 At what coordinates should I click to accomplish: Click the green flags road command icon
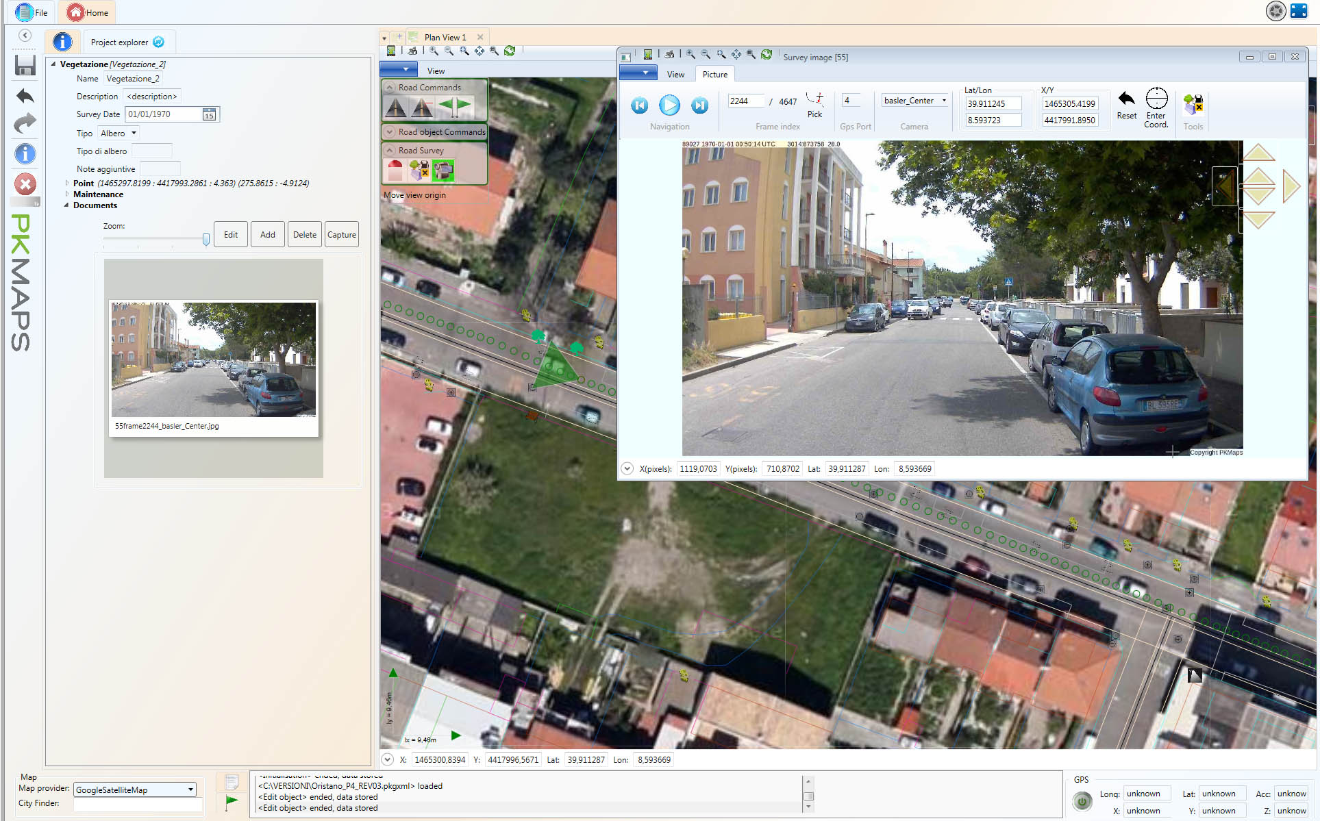[x=455, y=106]
